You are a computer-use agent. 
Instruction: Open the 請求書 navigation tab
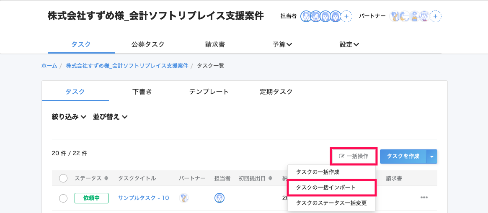[x=215, y=44]
